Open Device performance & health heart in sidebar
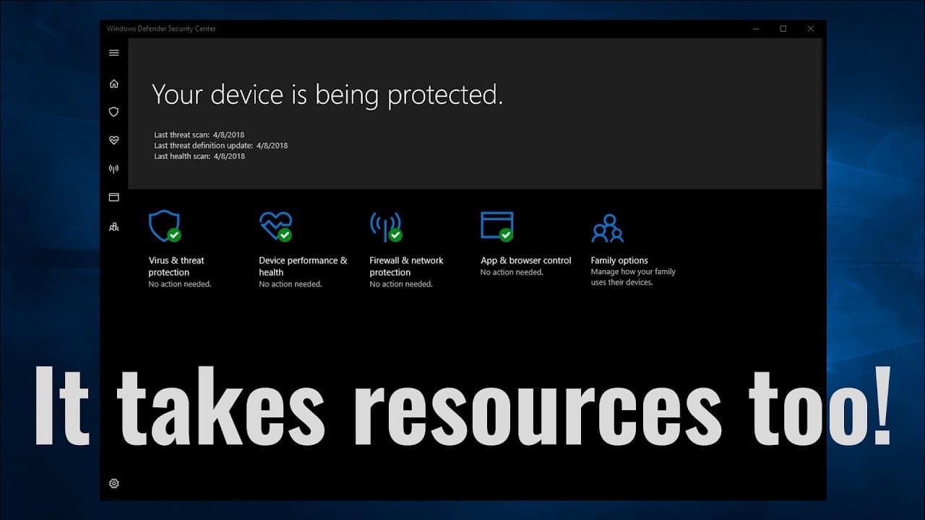 113,140
